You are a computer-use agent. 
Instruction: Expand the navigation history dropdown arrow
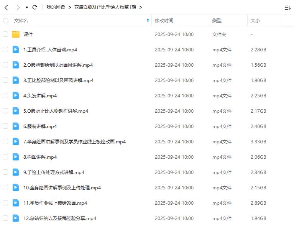point(26,7)
